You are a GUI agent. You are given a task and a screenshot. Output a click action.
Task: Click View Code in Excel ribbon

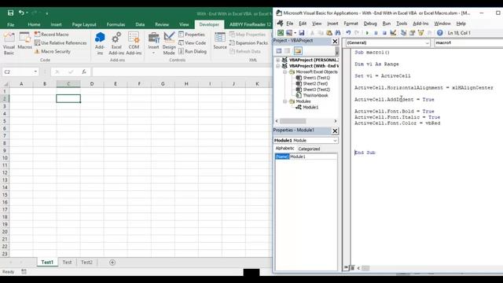click(192, 42)
